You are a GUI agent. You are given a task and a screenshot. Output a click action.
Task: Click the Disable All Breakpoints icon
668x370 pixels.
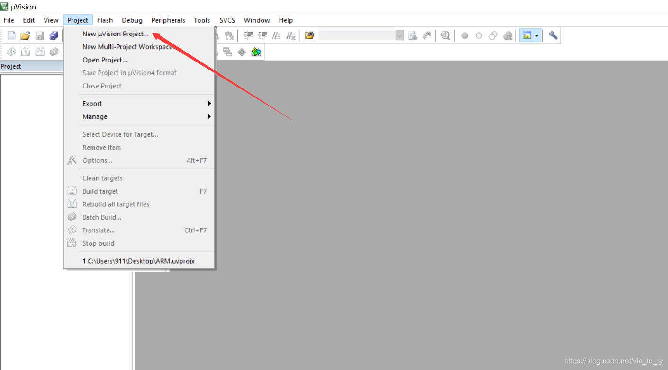[493, 35]
